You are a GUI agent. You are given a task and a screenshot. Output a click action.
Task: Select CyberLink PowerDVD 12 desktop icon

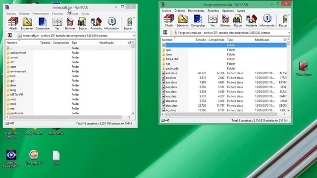tap(11, 159)
